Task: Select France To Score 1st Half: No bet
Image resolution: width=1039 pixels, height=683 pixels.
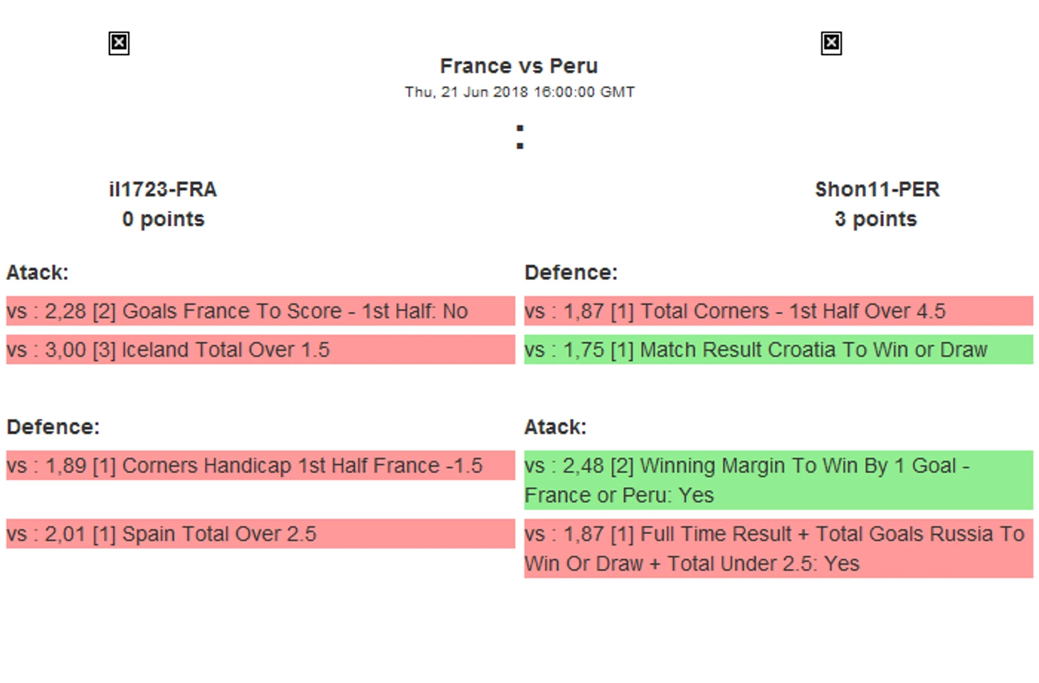Action: [260, 311]
